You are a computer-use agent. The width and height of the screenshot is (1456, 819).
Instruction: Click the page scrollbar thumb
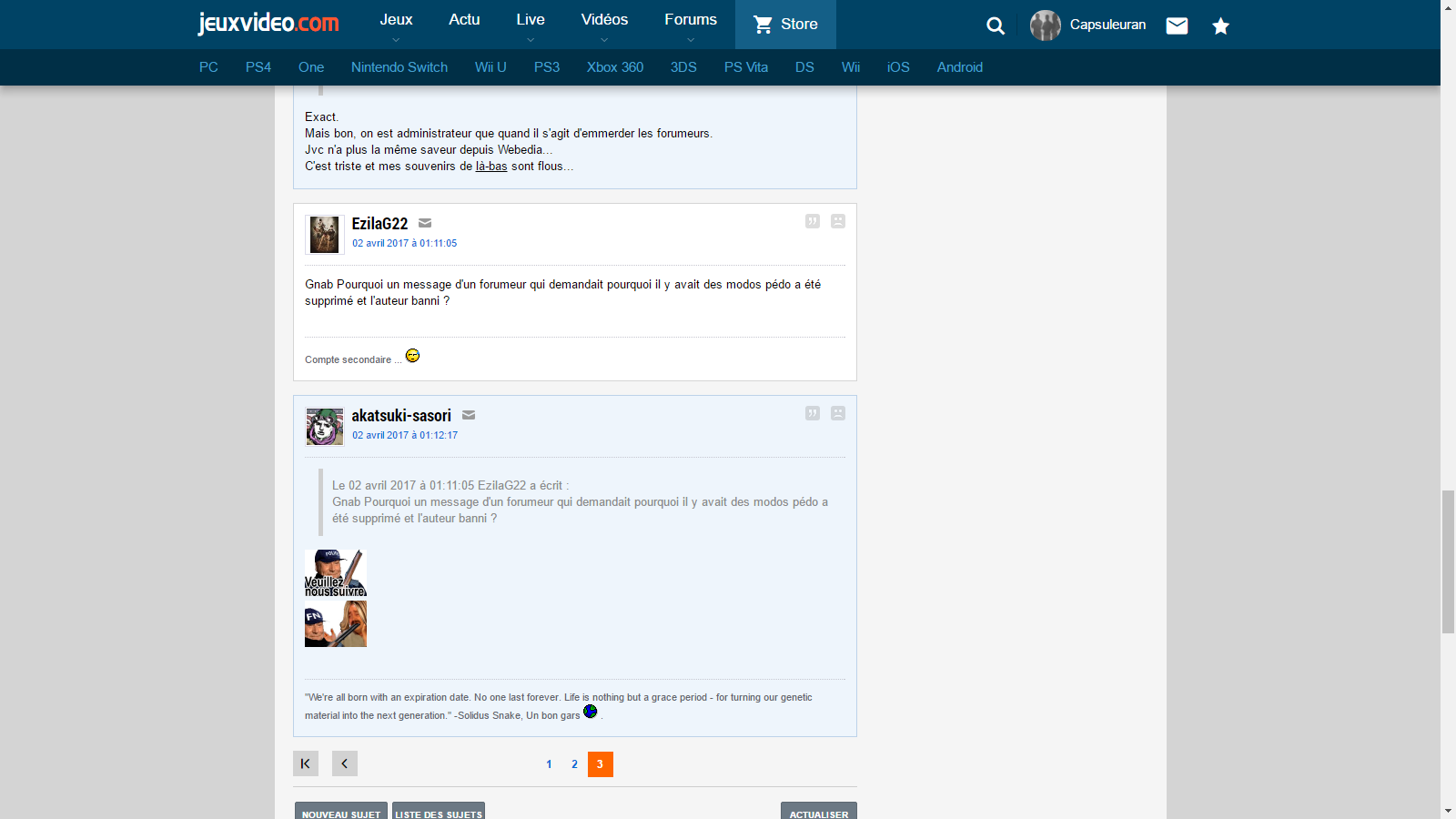pyautogui.click(x=1448, y=561)
